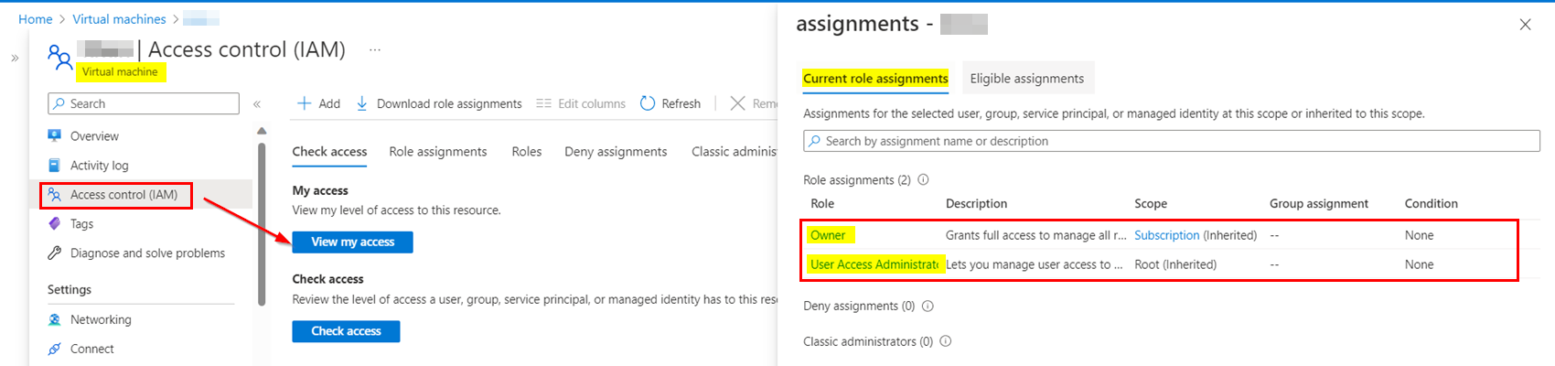The image size is (1555, 366).
Task: Click the Download role assignments icon
Action: click(362, 103)
